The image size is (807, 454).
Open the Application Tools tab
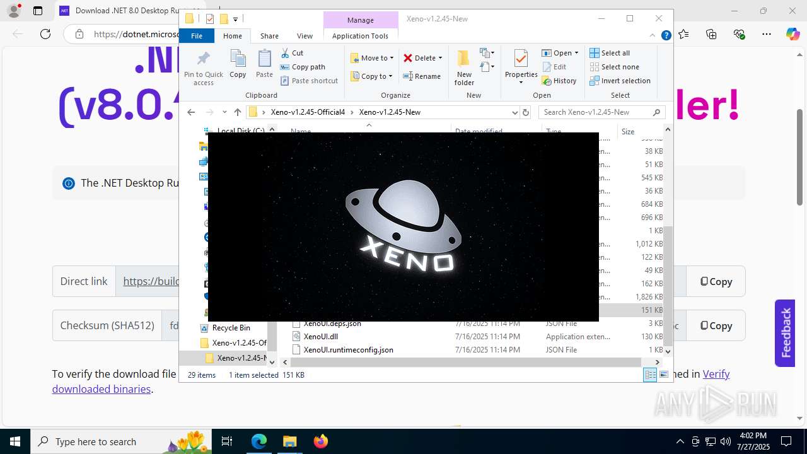(x=360, y=36)
